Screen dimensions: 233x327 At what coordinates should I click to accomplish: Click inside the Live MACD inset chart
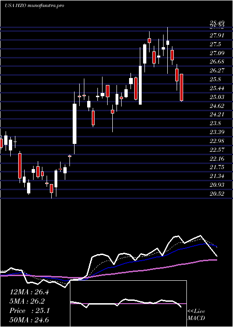pyautogui.click(x=129, y=304)
